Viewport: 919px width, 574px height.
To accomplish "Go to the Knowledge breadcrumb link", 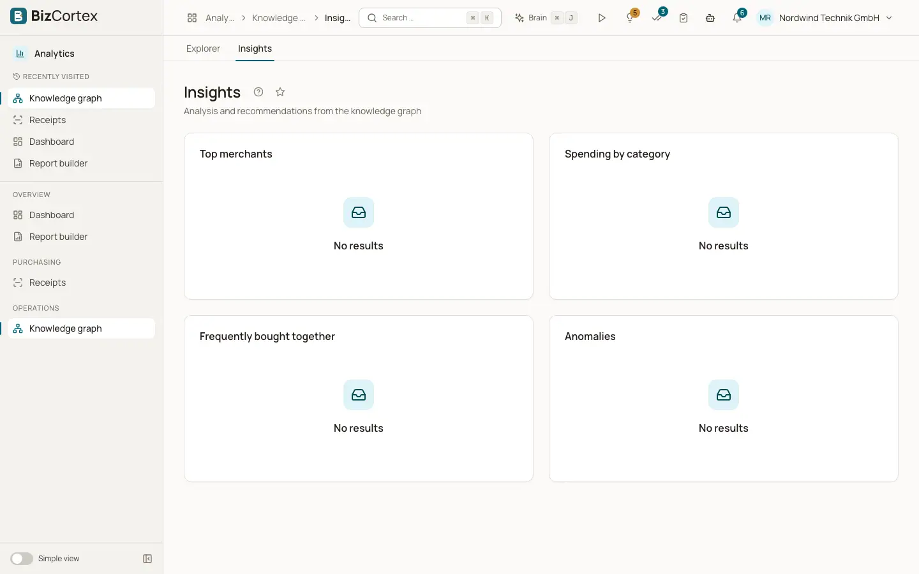I will [x=278, y=18].
